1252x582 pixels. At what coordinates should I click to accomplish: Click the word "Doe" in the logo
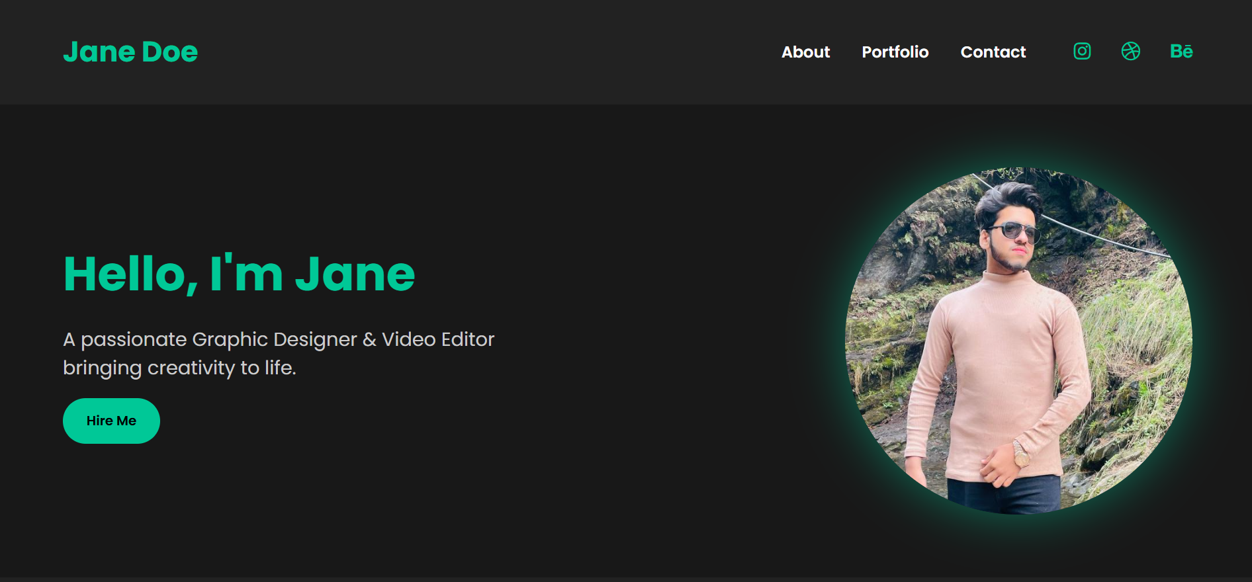point(169,52)
